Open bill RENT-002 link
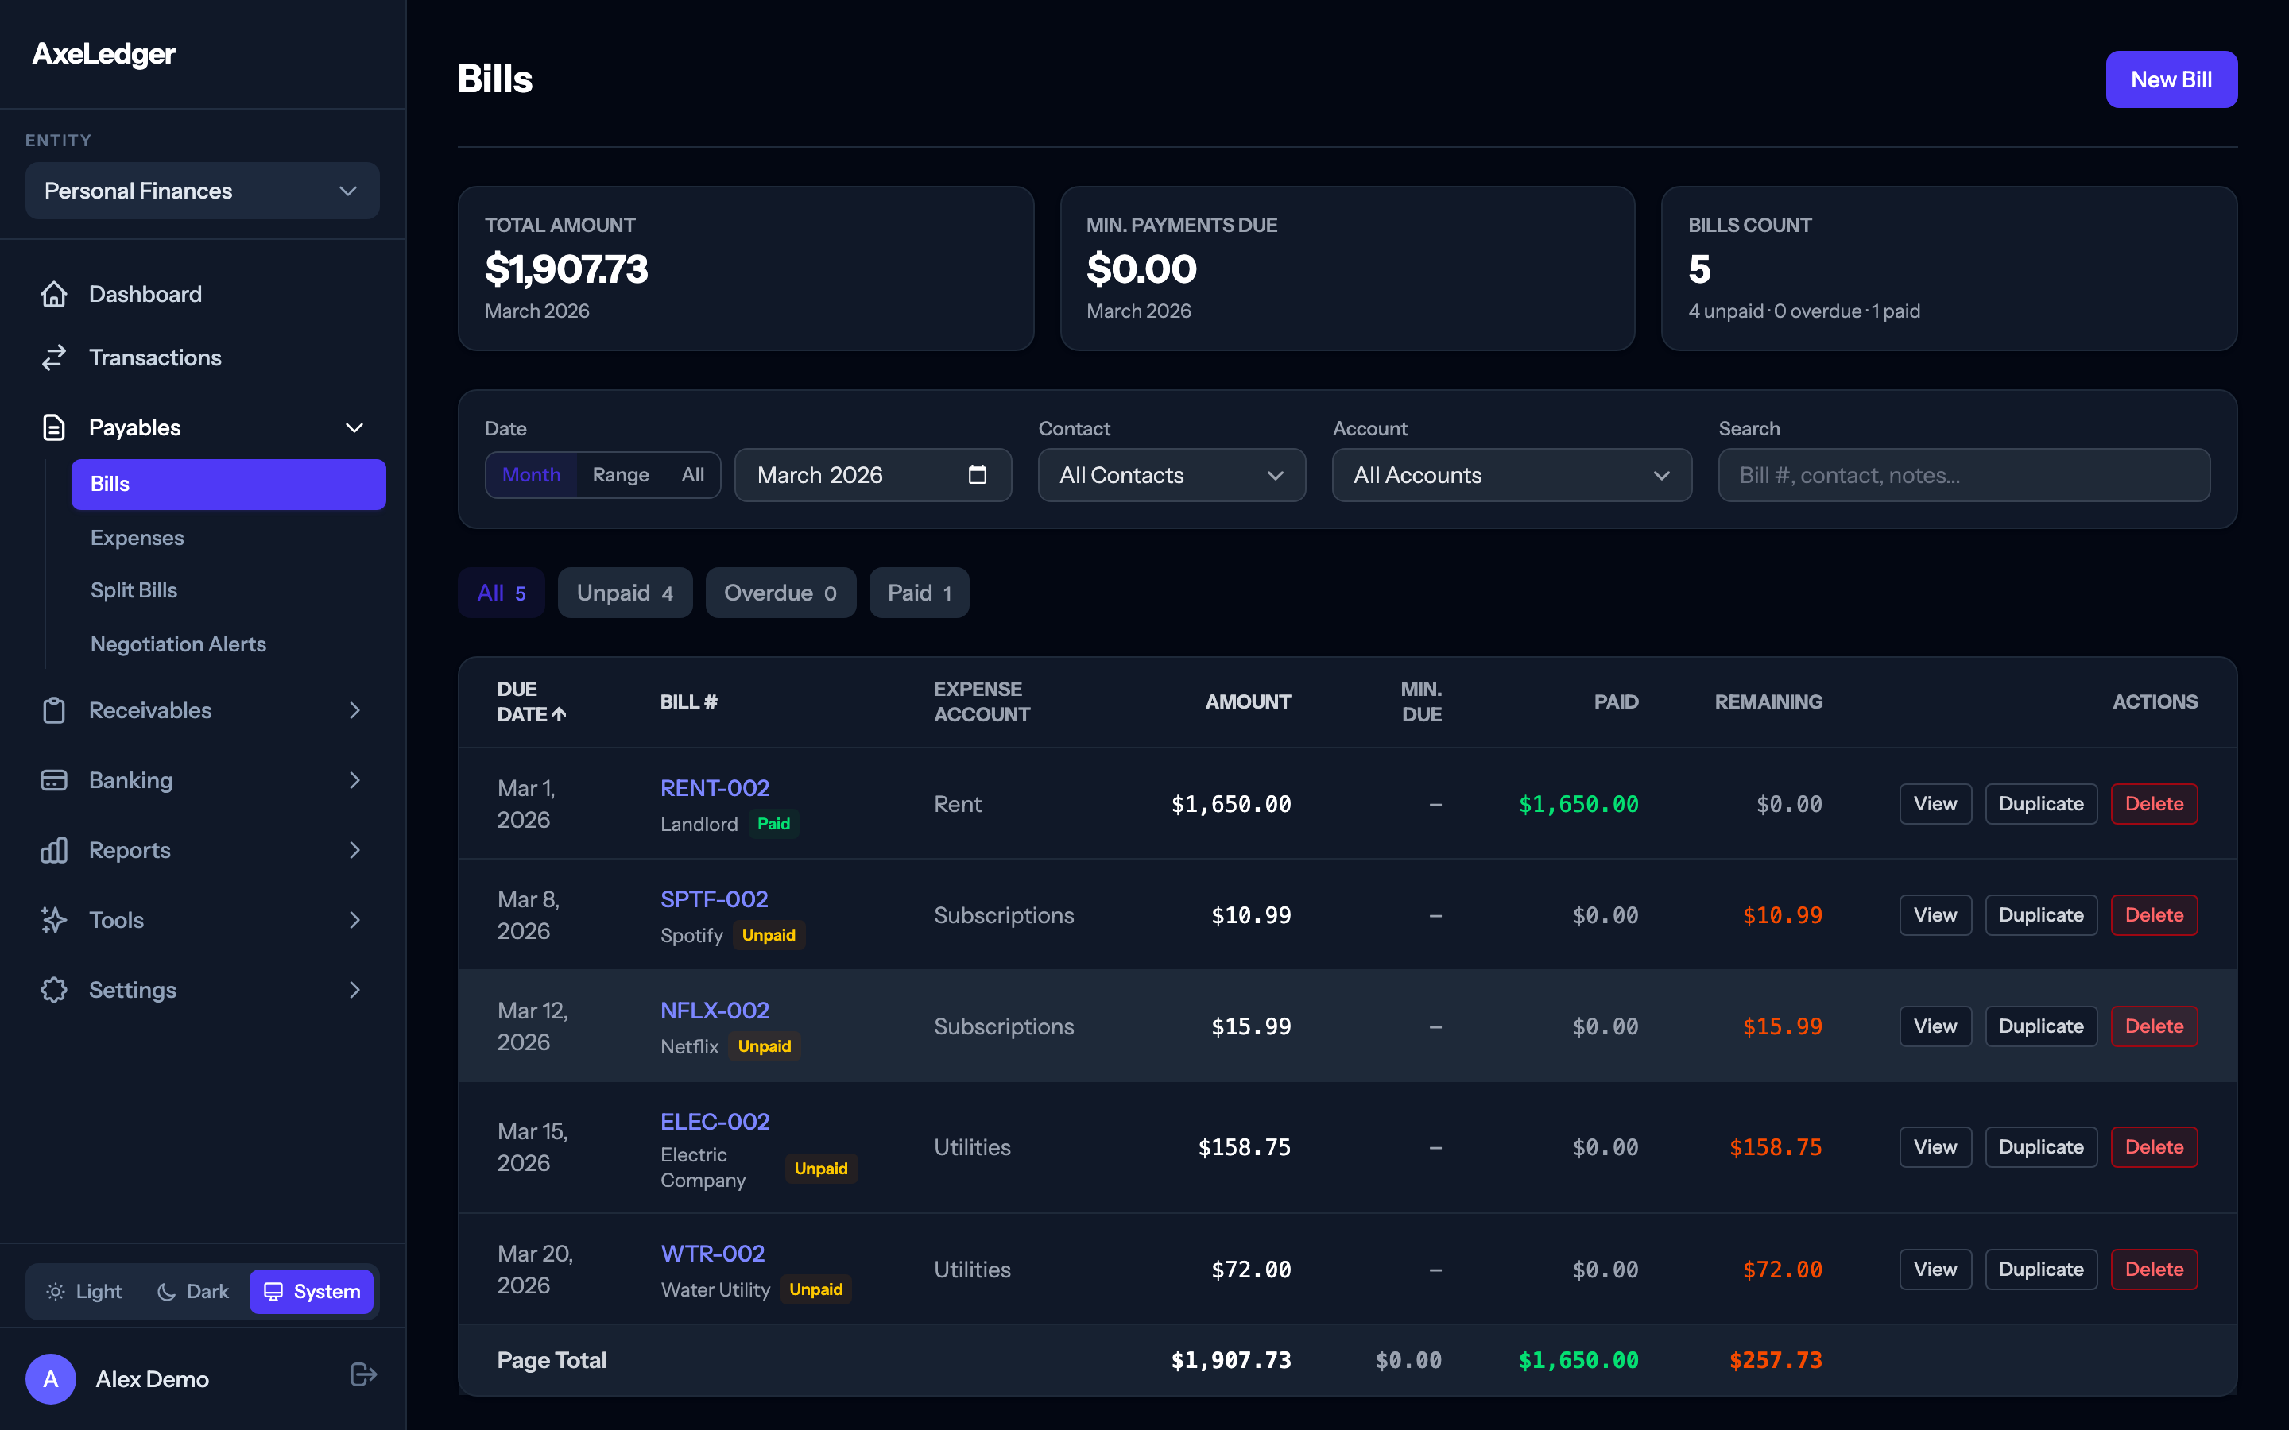Screen dimensions: 2289x1430 coord(715,786)
